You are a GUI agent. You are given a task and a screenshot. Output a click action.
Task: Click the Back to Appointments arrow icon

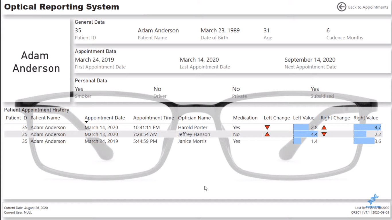tap(341, 7)
